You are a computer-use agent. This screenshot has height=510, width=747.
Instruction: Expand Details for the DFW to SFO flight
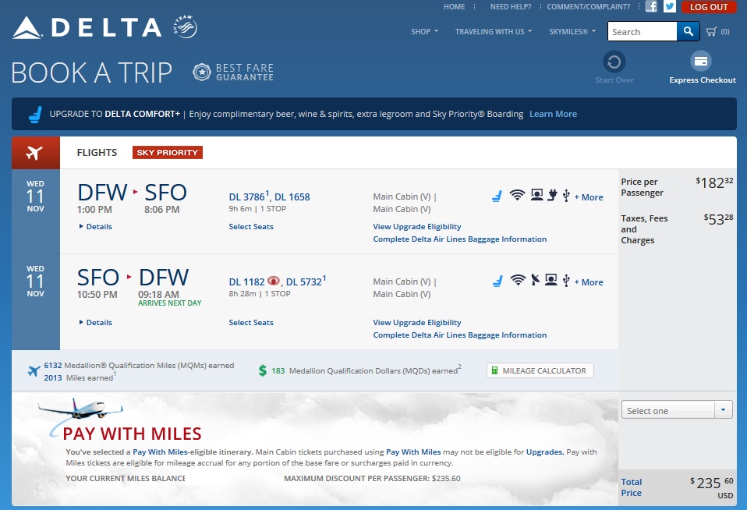[96, 226]
